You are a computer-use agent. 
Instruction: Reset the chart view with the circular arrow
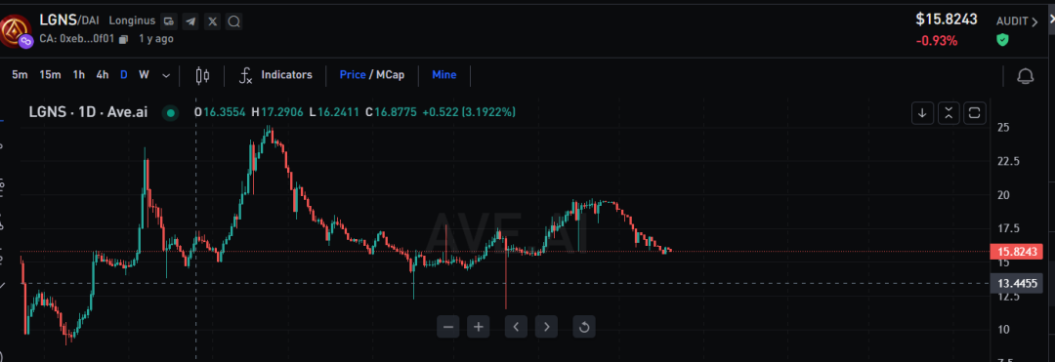(x=584, y=327)
